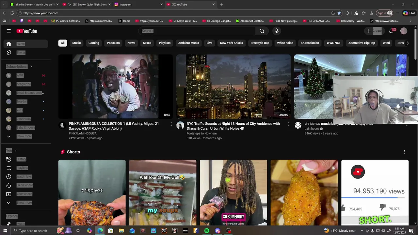The width and height of the screenshot is (418, 235).
Task: Show more bookmarks with chevron
Action: point(411,21)
